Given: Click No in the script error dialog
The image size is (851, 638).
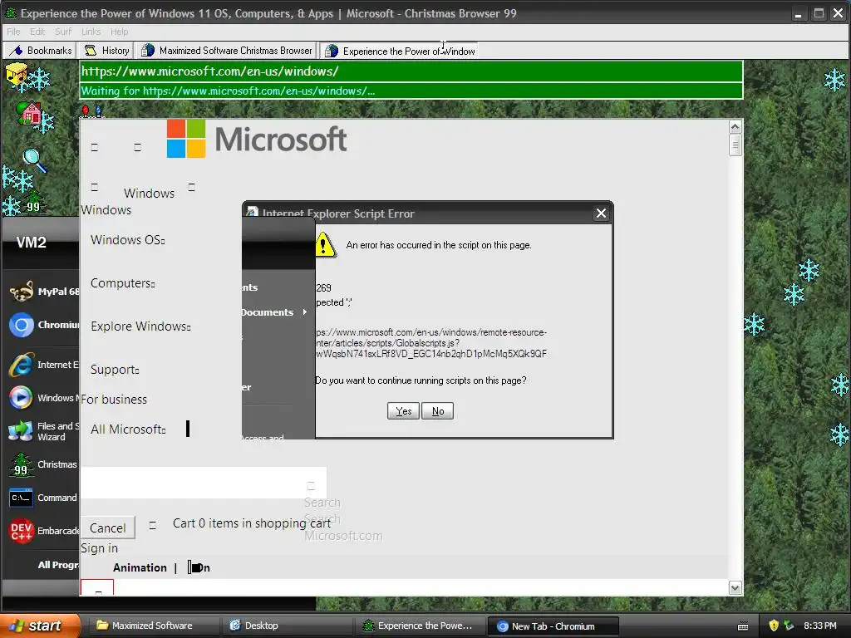Looking at the screenshot, I should click(437, 410).
